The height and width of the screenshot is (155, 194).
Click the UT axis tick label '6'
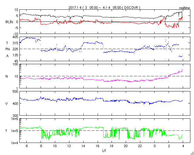tap(27, 146)
